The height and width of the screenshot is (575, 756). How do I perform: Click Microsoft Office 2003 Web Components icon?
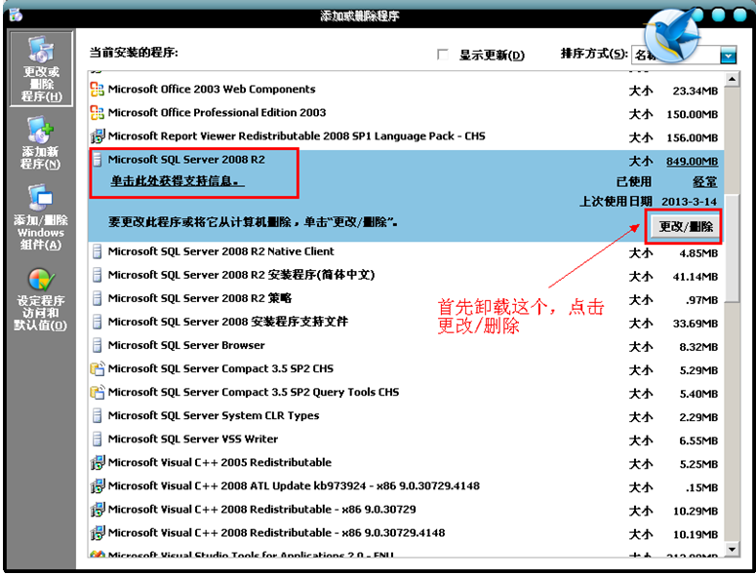pos(97,89)
